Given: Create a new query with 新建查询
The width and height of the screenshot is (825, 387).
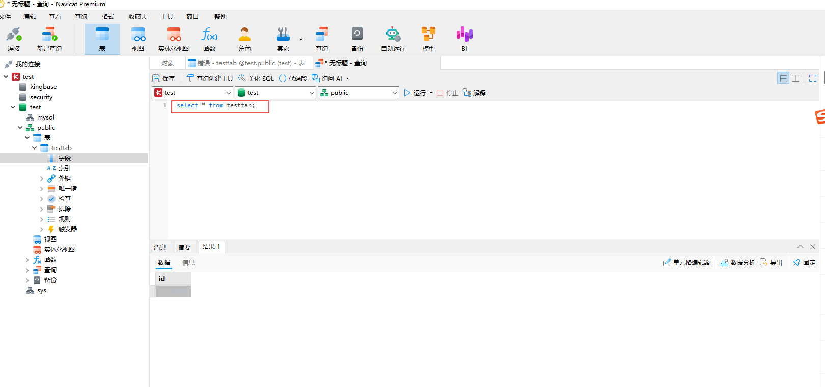Looking at the screenshot, I should (x=49, y=39).
